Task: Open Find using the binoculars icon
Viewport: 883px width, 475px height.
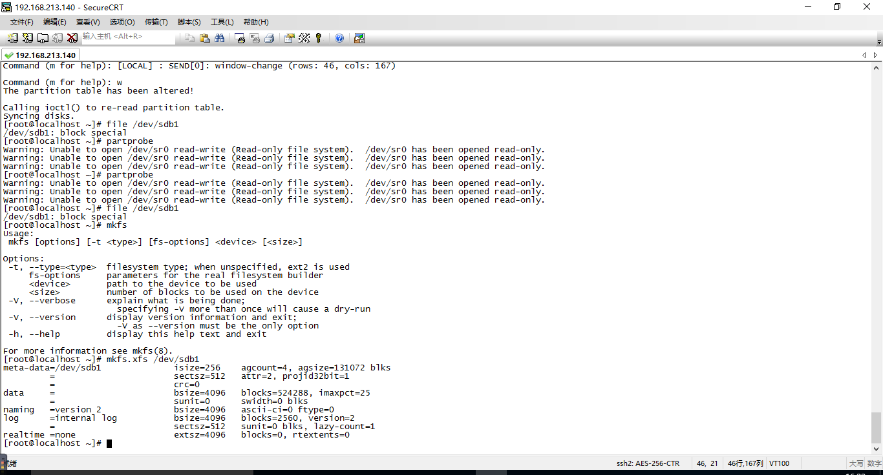Action: click(x=219, y=38)
